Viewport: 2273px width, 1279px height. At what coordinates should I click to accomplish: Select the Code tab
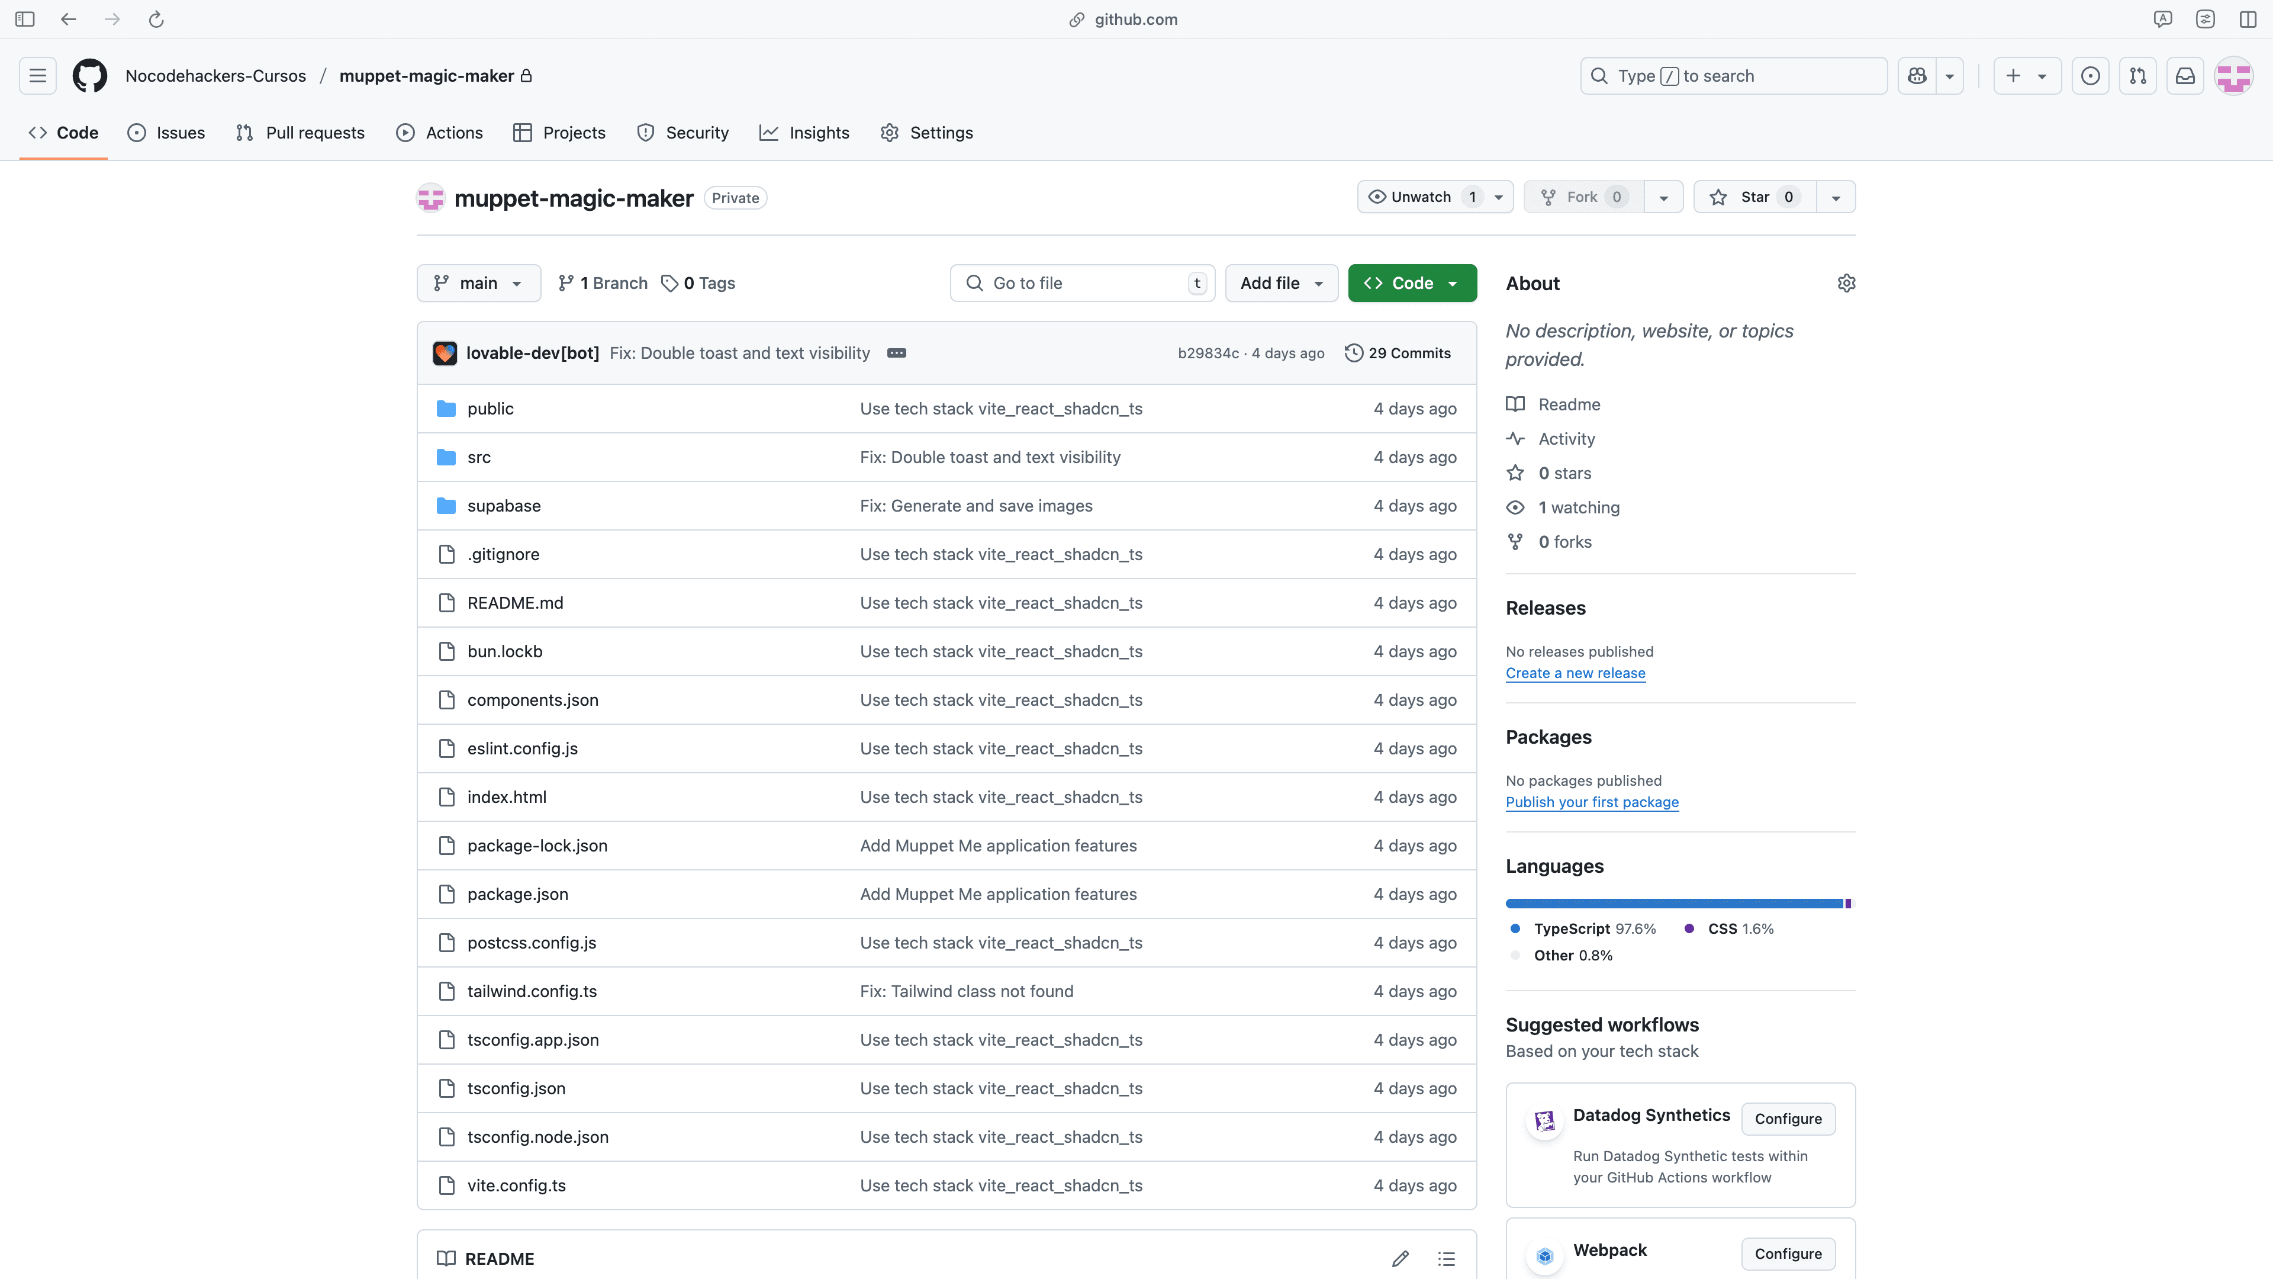[63, 133]
